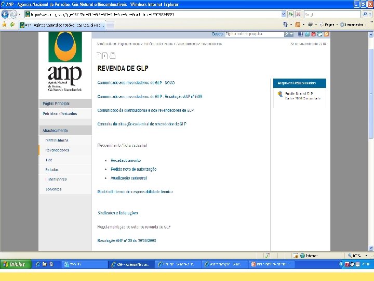Screen dimensions: 374x281
Task: Refresh the page with the green arrows icon
Action: (x=291, y=15)
